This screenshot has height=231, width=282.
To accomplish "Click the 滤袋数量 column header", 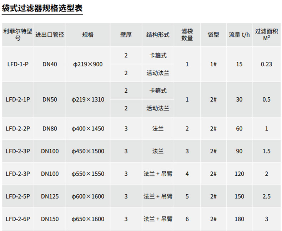I will click(187, 35).
